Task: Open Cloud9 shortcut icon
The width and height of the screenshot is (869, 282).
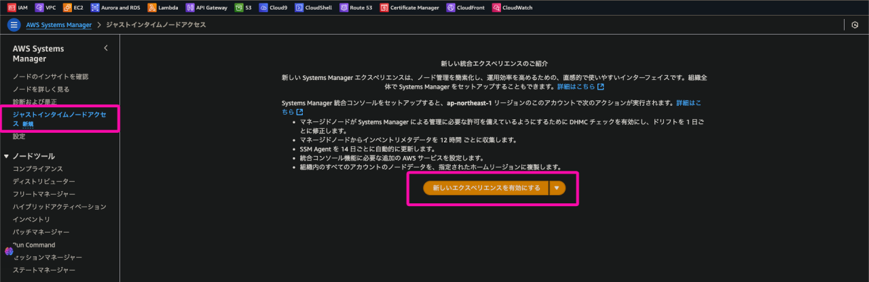Action: pos(263,7)
